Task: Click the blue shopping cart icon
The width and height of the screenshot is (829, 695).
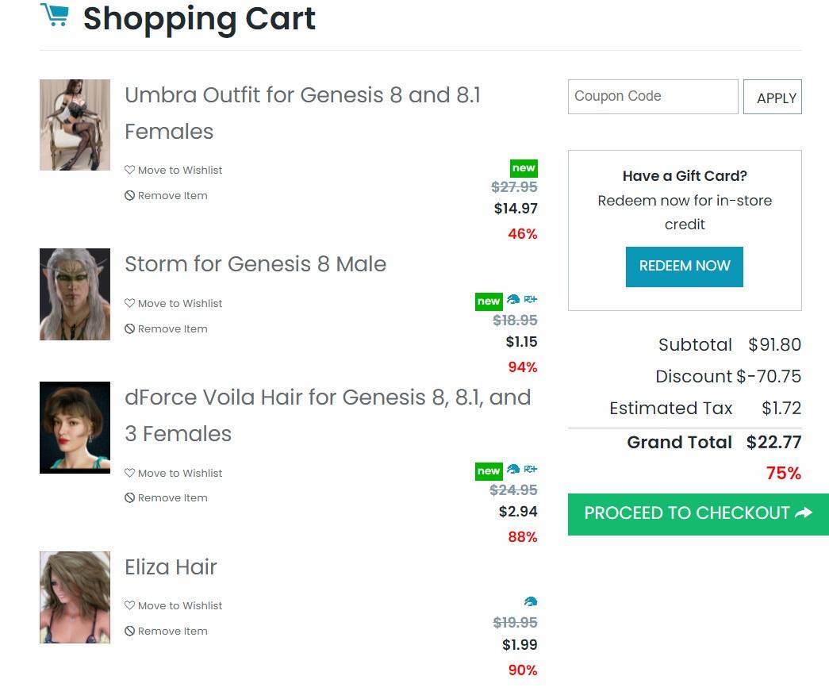Action: (54, 15)
